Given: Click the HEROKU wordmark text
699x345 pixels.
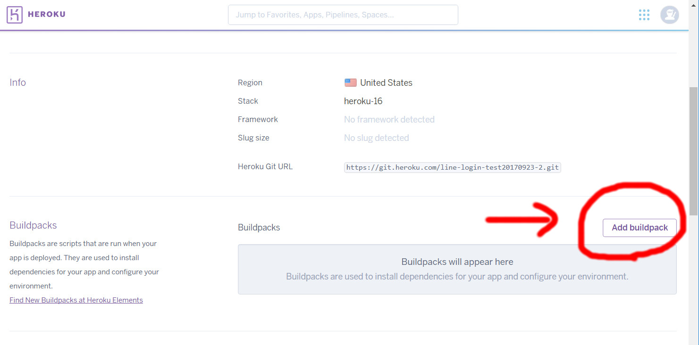Looking at the screenshot, I should pyautogui.click(x=46, y=14).
